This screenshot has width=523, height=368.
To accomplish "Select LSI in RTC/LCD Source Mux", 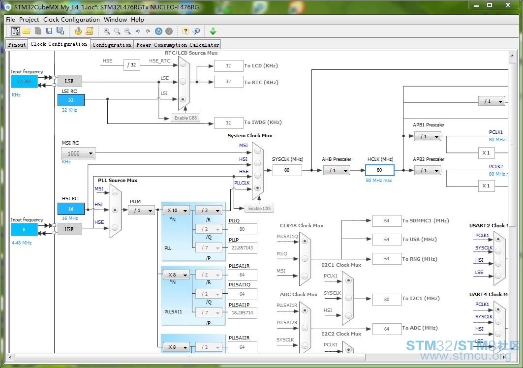I will pos(183,99).
